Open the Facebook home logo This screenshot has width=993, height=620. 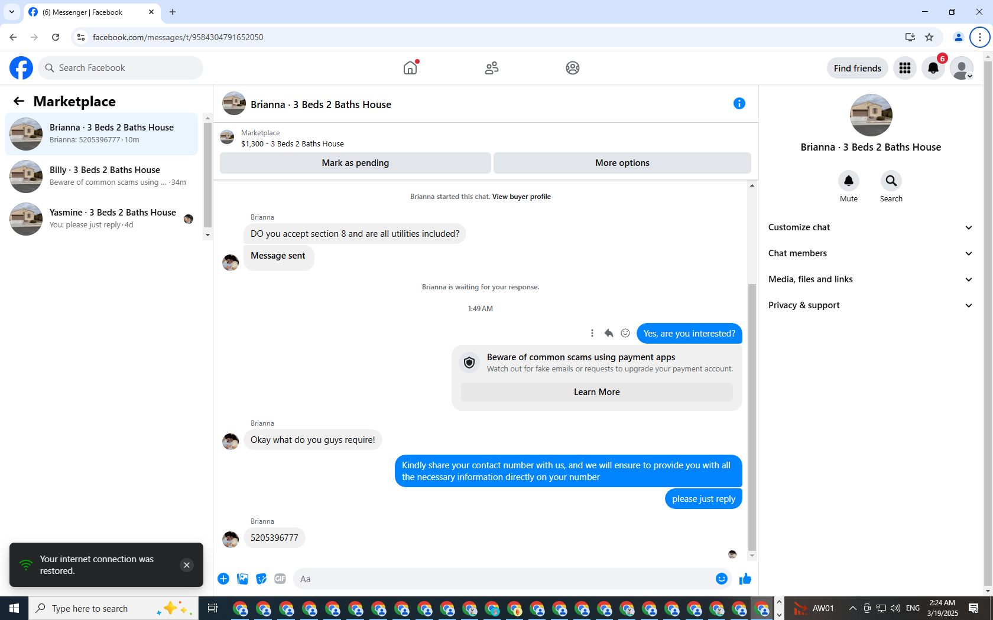(21, 68)
